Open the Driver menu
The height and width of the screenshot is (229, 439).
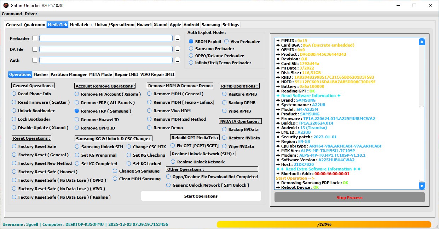click(31, 14)
